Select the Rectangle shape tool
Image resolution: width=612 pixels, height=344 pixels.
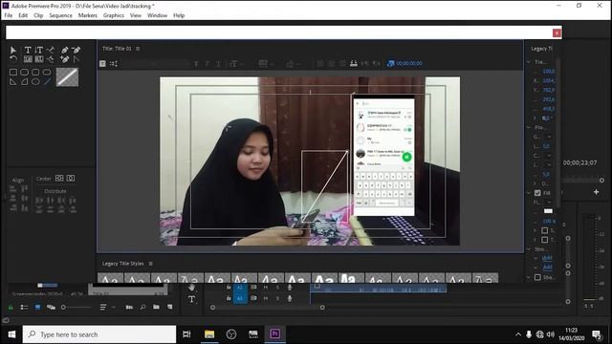13,73
